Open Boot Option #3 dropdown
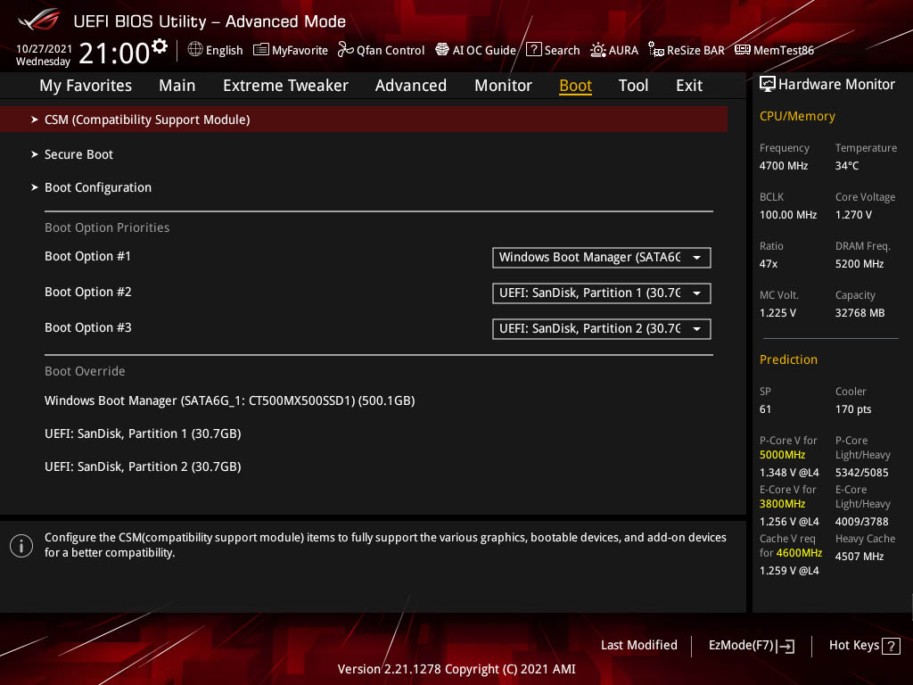The image size is (913, 685). [x=602, y=328]
